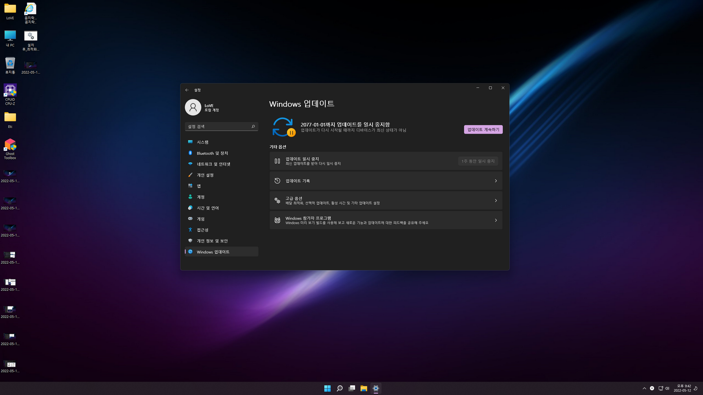The image size is (703, 395).
Task: Click the 기타 옵션 section label
Action: 278,147
